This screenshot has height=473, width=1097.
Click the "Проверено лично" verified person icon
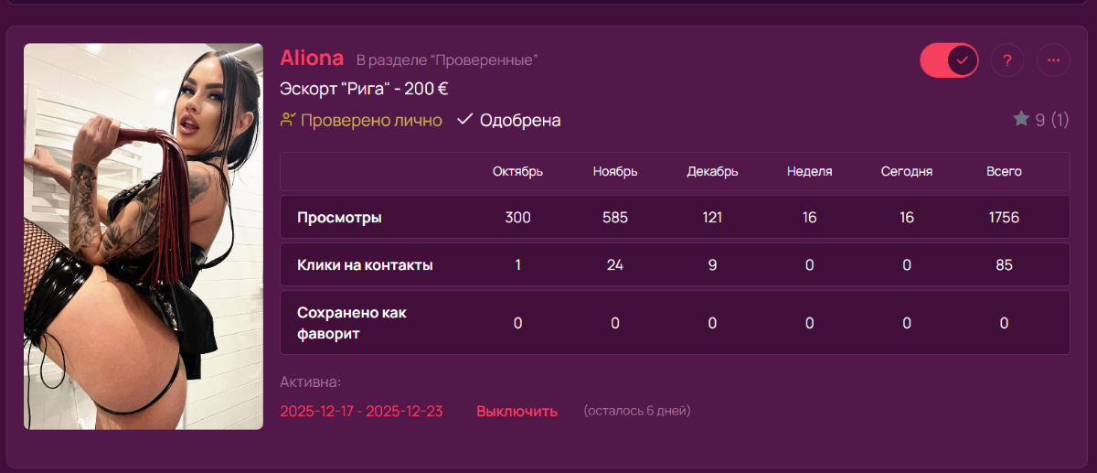point(289,120)
